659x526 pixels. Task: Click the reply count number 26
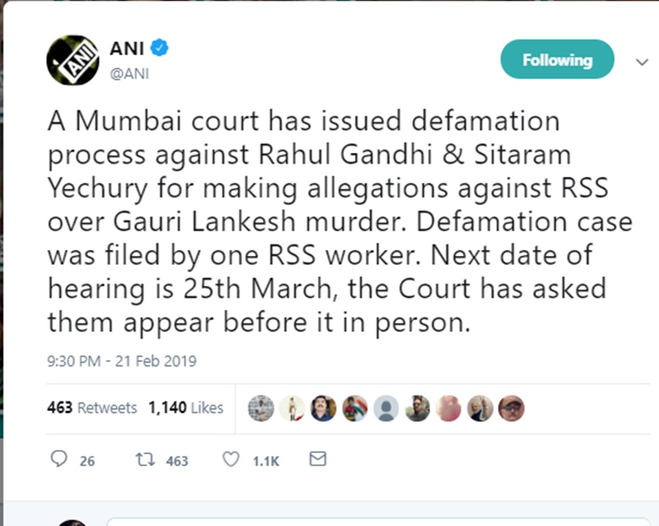(x=87, y=461)
